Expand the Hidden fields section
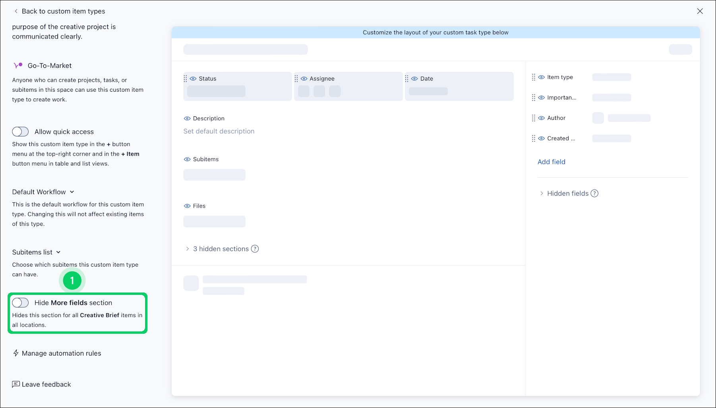Image resolution: width=716 pixels, height=408 pixels. coord(542,193)
